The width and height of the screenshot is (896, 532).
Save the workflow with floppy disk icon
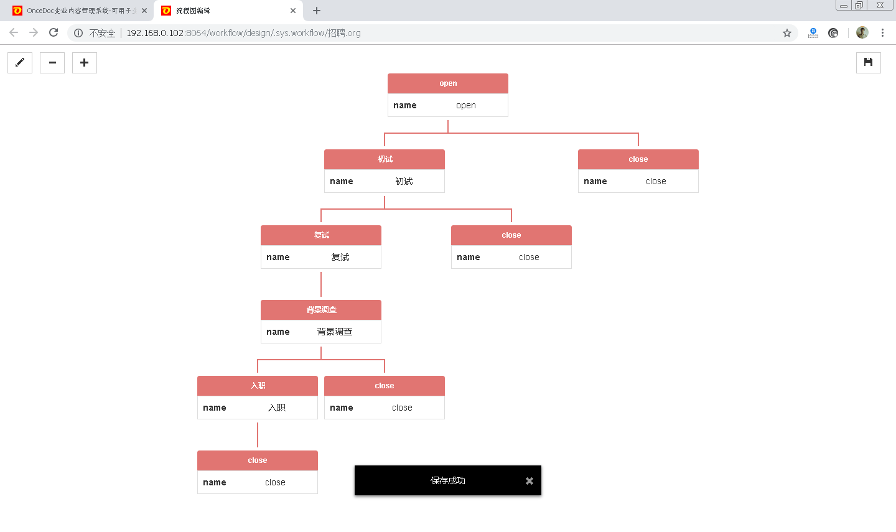(x=868, y=63)
